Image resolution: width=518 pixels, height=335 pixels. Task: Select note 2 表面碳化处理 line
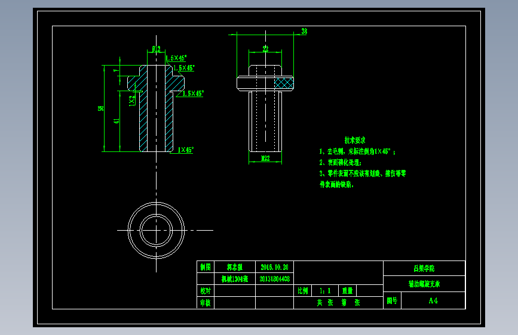[x=341, y=162]
